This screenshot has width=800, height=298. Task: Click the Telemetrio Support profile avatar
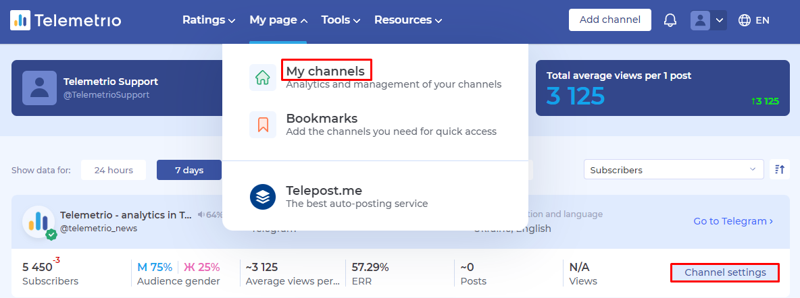[39, 88]
